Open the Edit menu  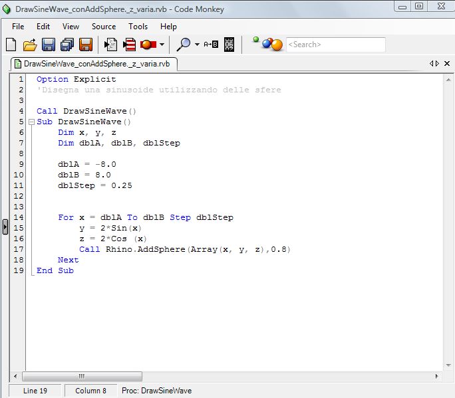43,27
